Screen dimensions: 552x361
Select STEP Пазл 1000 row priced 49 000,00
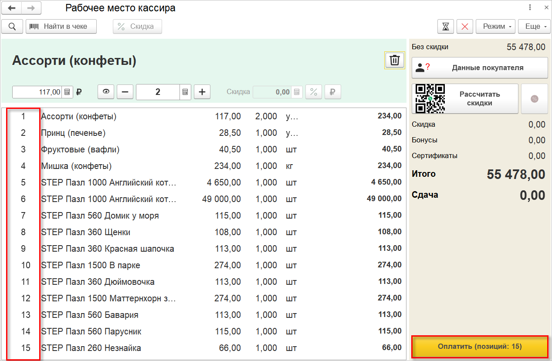(x=204, y=199)
